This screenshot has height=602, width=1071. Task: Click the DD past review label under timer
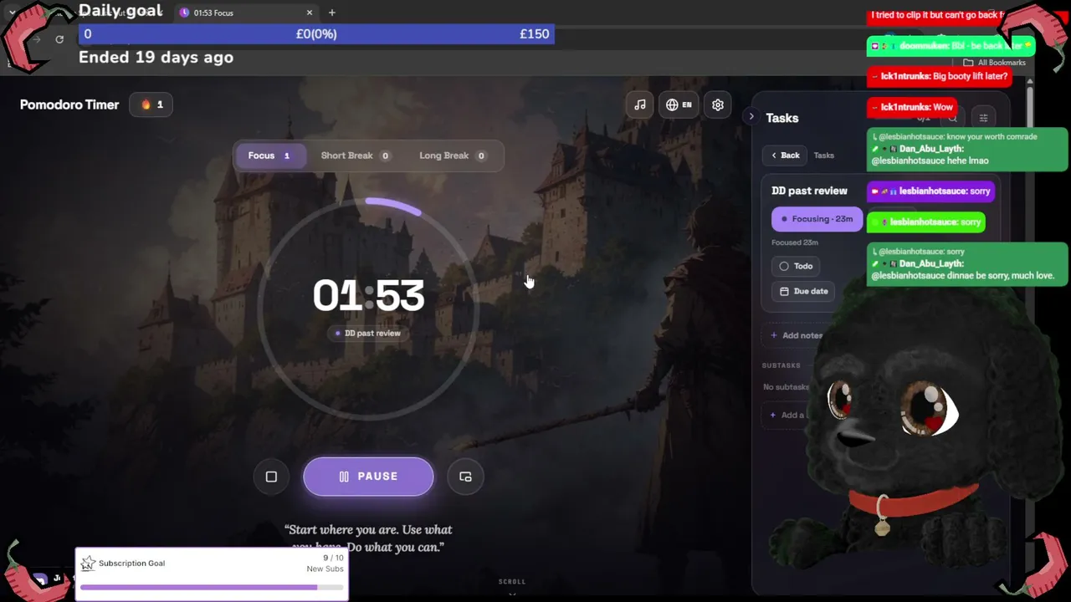point(368,333)
